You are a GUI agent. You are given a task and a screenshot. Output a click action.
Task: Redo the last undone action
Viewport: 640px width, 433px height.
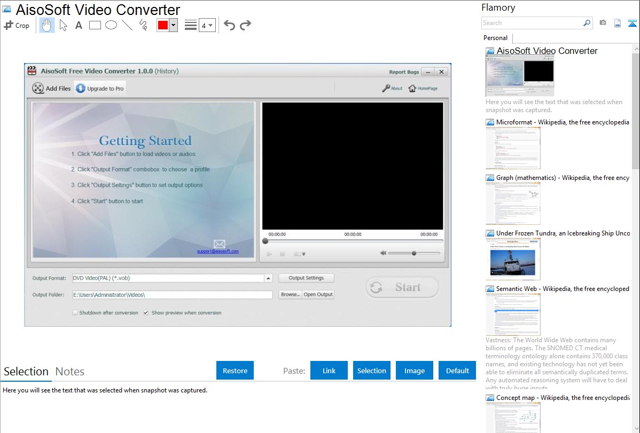(245, 25)
